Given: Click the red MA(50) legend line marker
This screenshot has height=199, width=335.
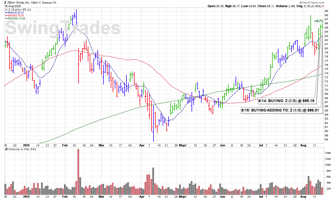Looking at the screenshot, I should (x=6, y=15).
